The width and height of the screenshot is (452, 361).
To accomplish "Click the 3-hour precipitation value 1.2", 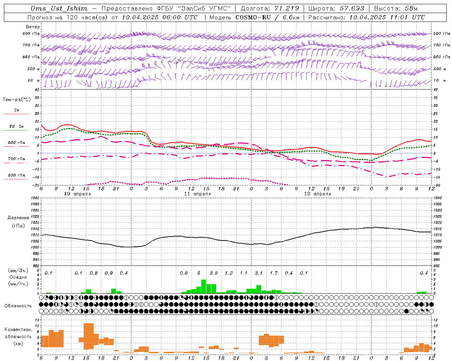I will point(229,273).
